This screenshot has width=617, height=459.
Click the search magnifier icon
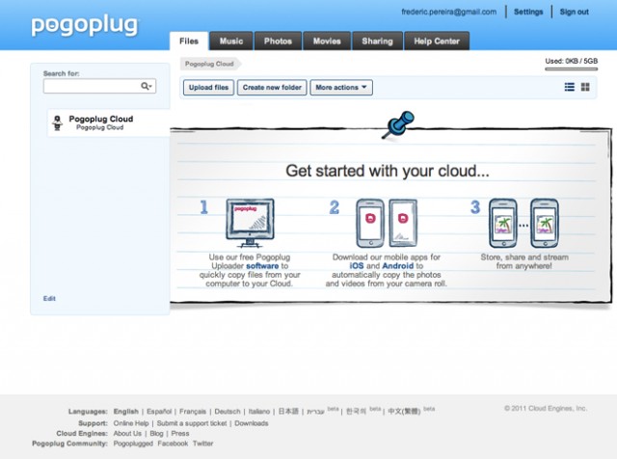146,86
